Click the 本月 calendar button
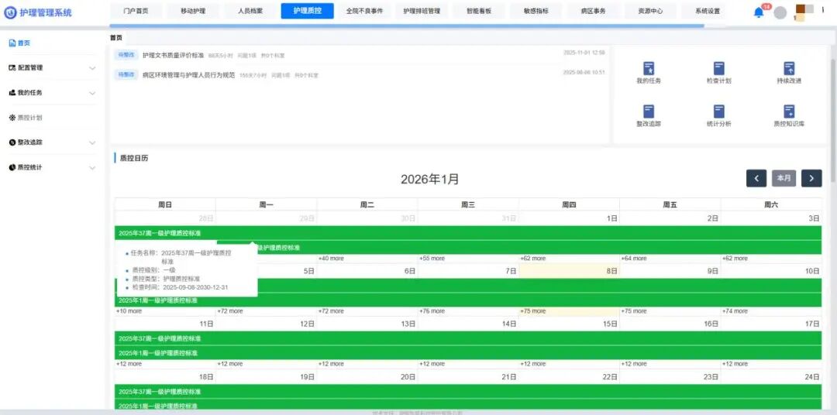The width and height of the screenshot is (837, 415). 784,178
